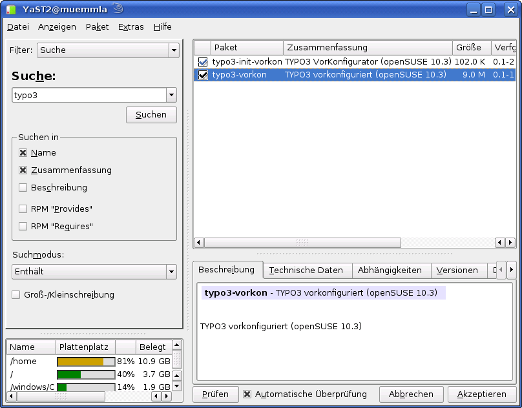Screen dimensions: 522x408
Task: Open the Anzeigen menu
Action: (57, 27)
